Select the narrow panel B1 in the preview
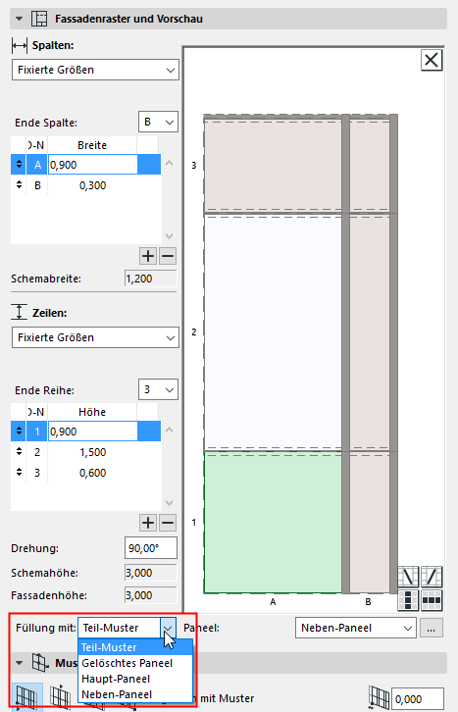This screenshot has height=712, width=458. point(370,522)
